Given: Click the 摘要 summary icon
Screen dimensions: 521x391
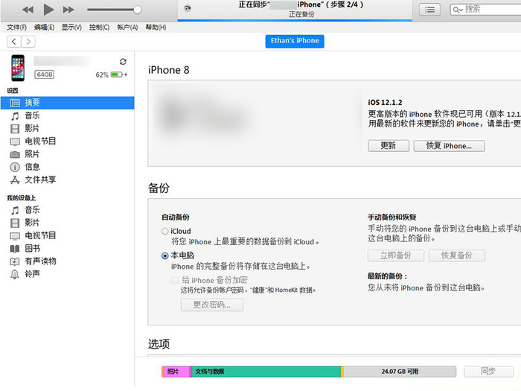Looking at the screenshot, I should click(x=15, y=103).
